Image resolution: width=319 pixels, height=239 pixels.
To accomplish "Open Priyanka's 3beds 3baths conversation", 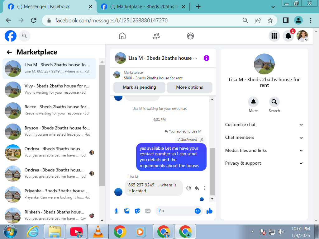I will click(50, 194).
